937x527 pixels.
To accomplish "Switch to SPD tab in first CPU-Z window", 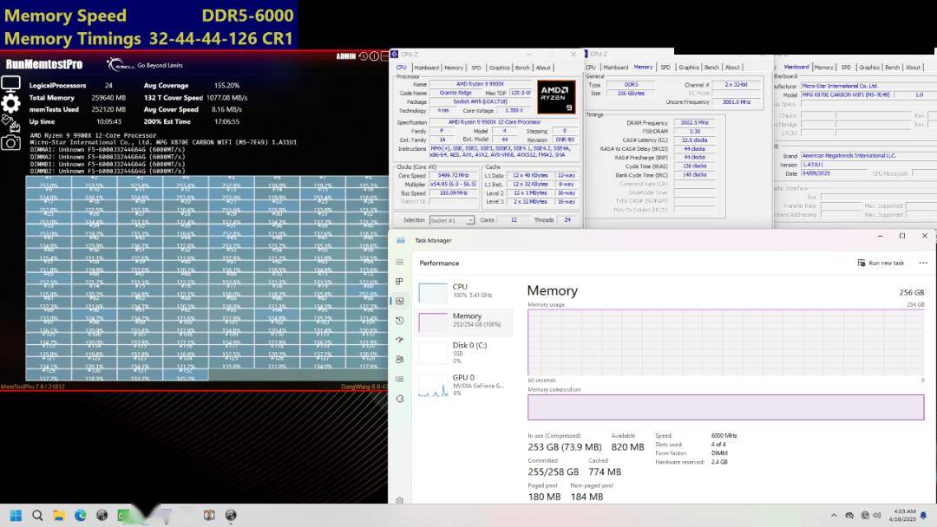I will pos(475,68).
